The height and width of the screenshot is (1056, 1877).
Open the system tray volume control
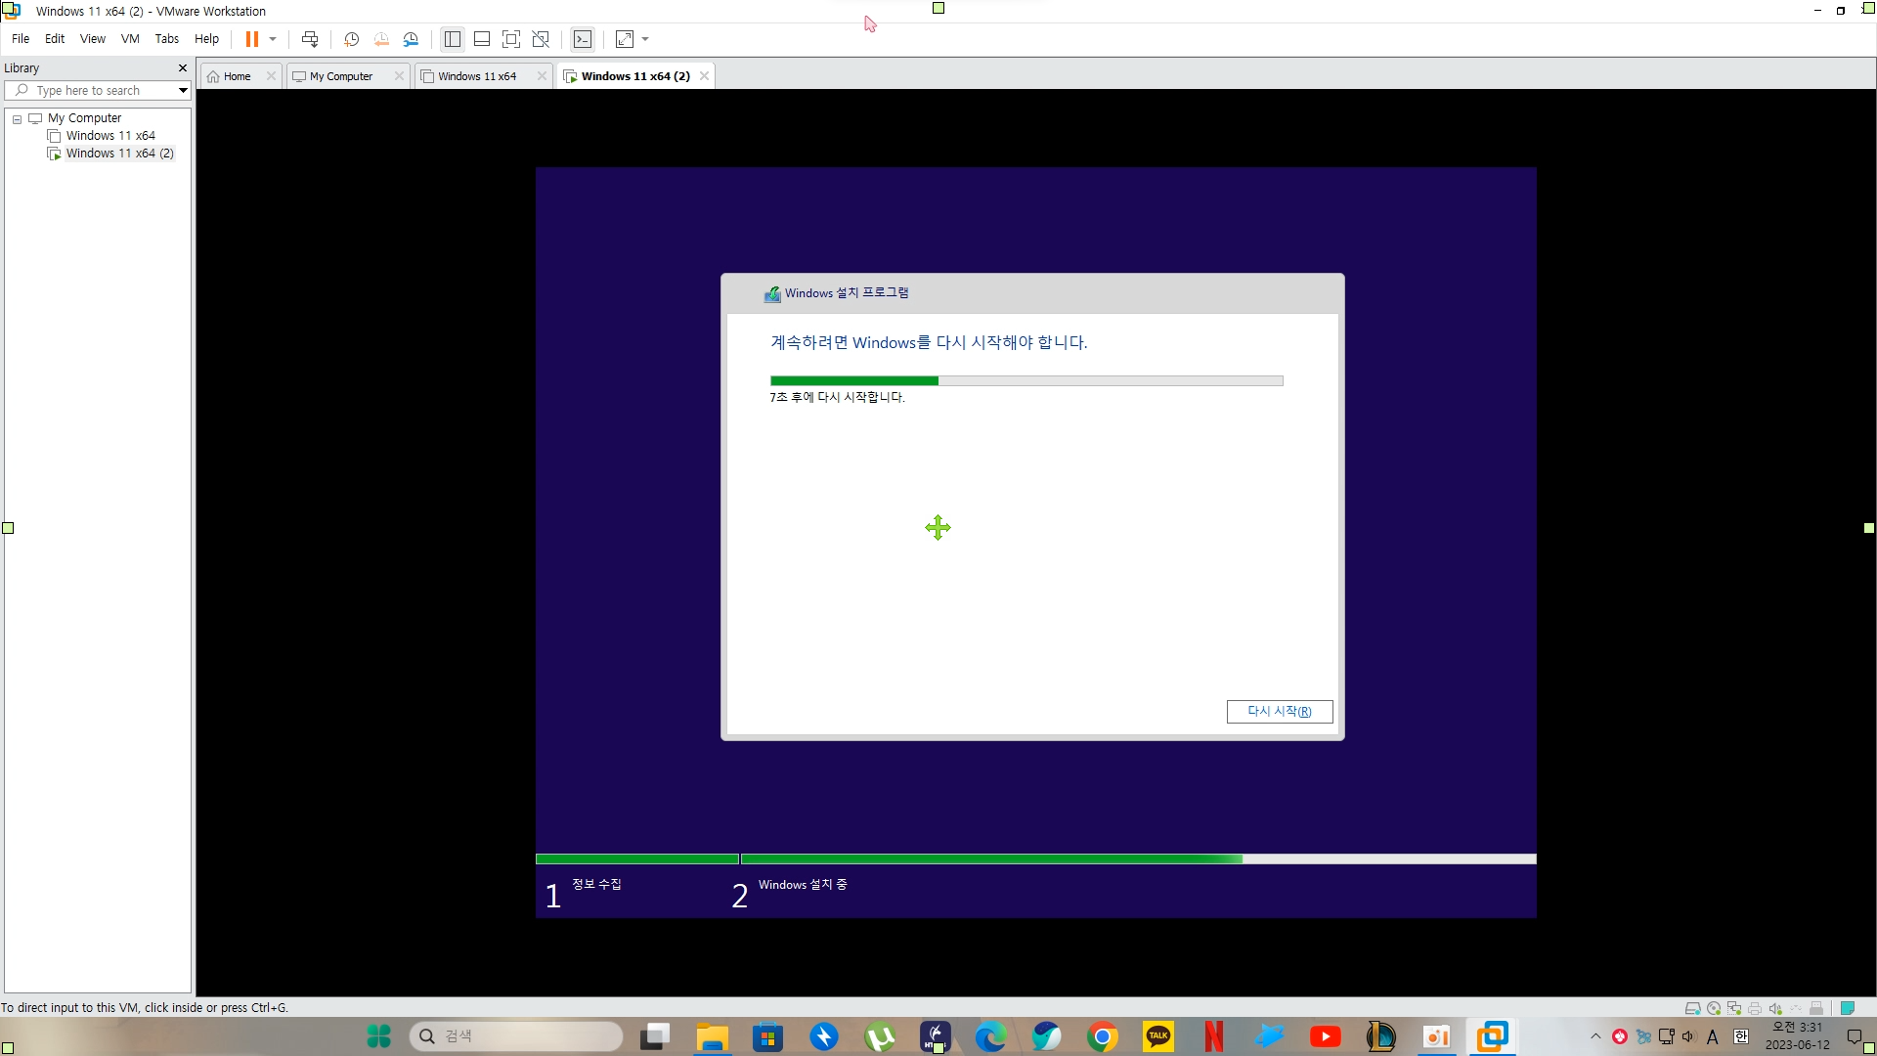tap(1688, 1036)
